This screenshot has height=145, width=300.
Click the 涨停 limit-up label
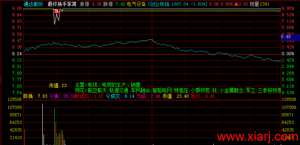click(84, 4)
